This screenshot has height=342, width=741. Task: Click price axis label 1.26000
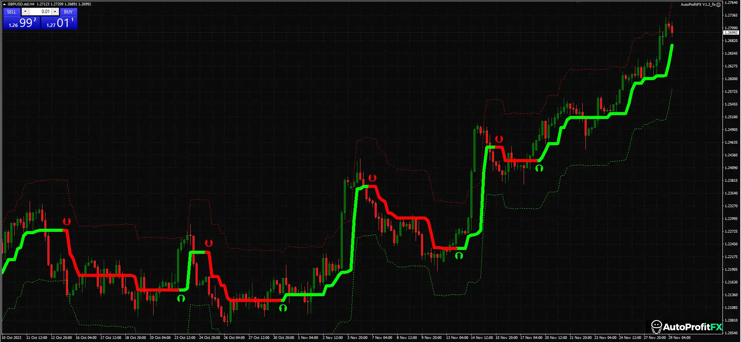[731, 79]
